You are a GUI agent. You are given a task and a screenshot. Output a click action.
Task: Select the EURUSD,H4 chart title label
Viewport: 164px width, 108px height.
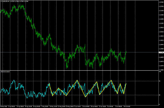tap(6, 1)
